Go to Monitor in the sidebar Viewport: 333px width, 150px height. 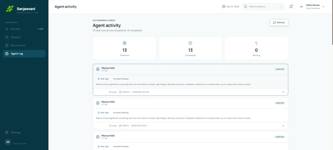tap(24, 29)
